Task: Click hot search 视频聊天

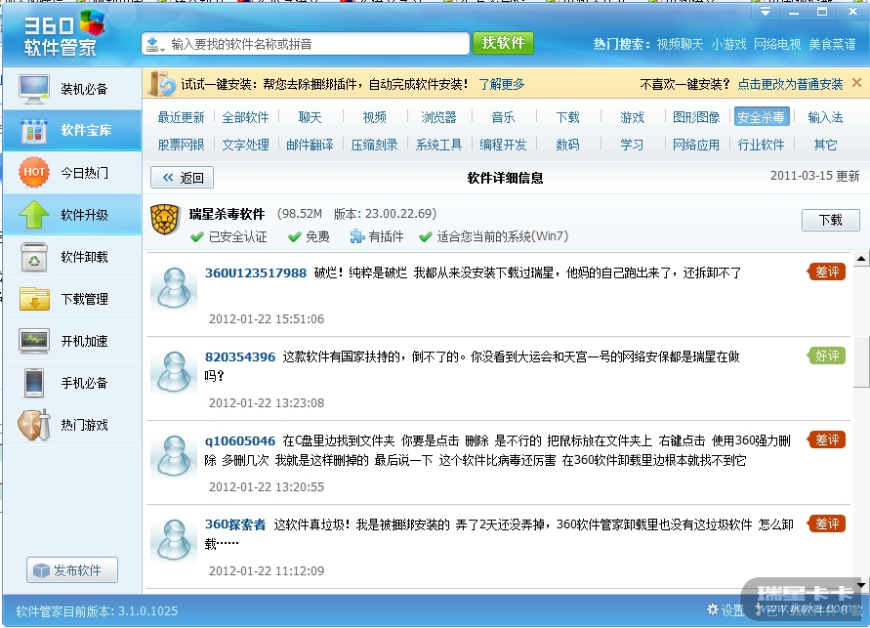Action: pyautogui.click(x=680, y=44)
